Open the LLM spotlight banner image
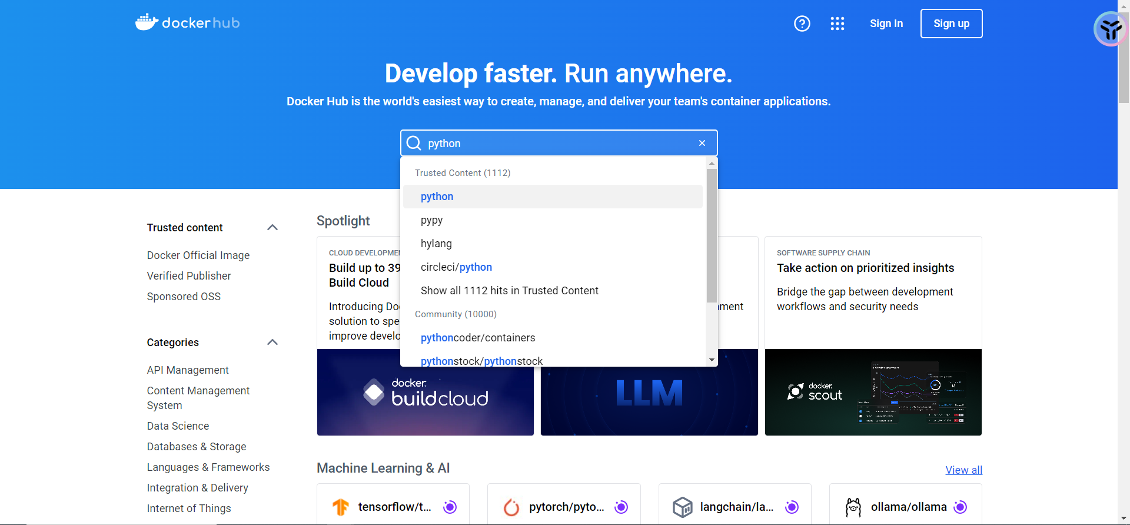 [x=649, y=401]
